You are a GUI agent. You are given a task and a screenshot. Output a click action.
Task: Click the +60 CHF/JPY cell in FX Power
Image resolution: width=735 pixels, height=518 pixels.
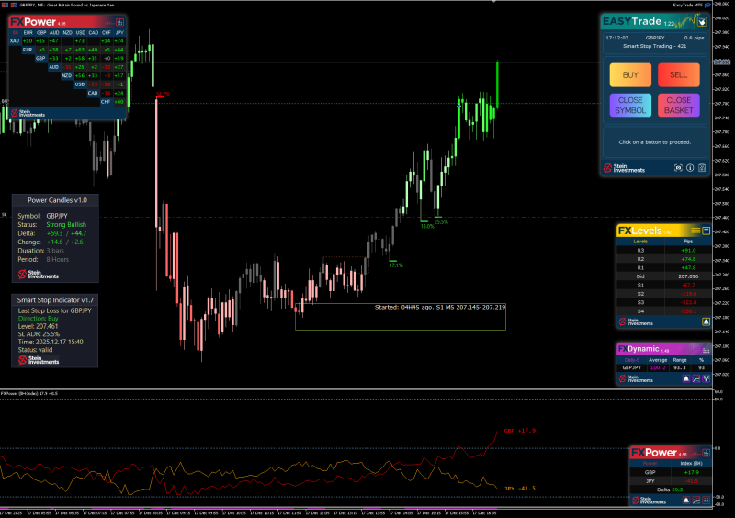119,102
